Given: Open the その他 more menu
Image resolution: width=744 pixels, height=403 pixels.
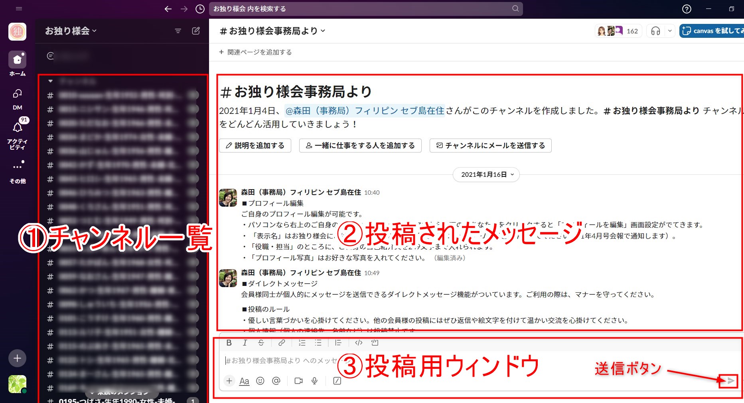Looking at the screenshot, I should [17, 172].
